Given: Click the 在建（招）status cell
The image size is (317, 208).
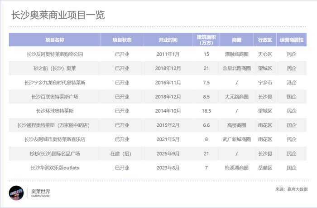Looking at the screenshot, I should pos(121,154).
